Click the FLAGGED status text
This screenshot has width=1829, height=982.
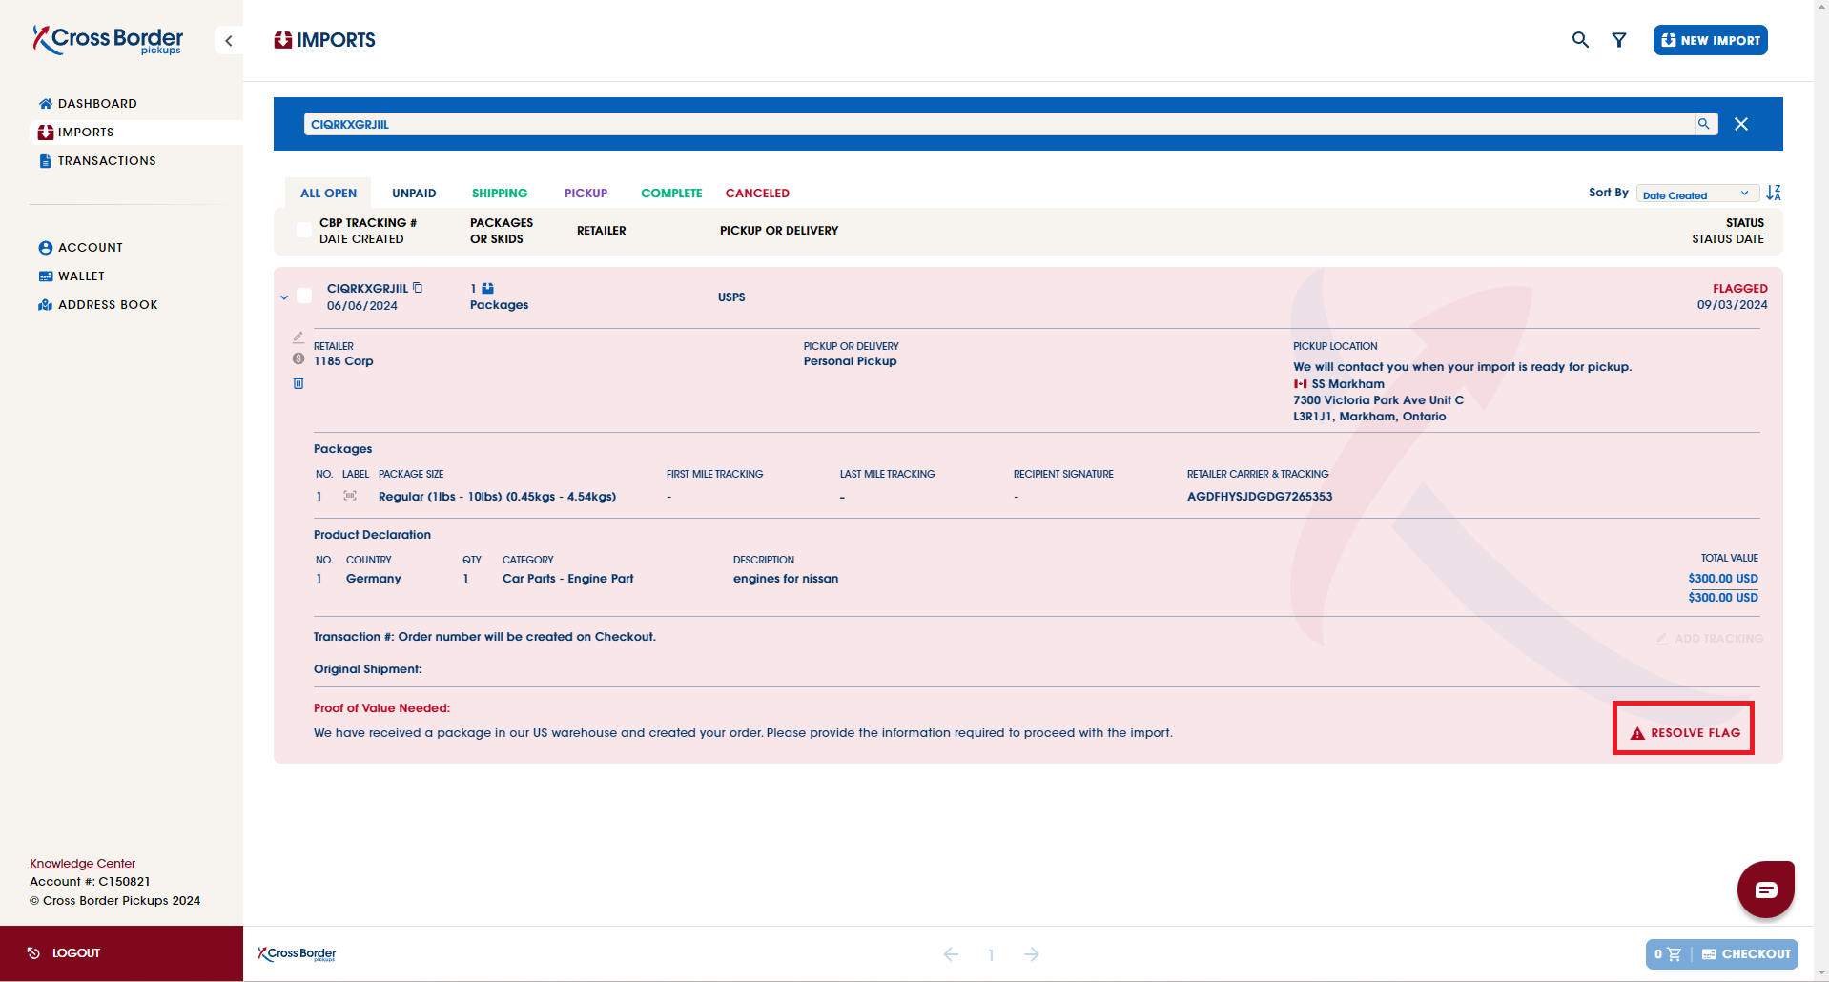[1739, 289]
